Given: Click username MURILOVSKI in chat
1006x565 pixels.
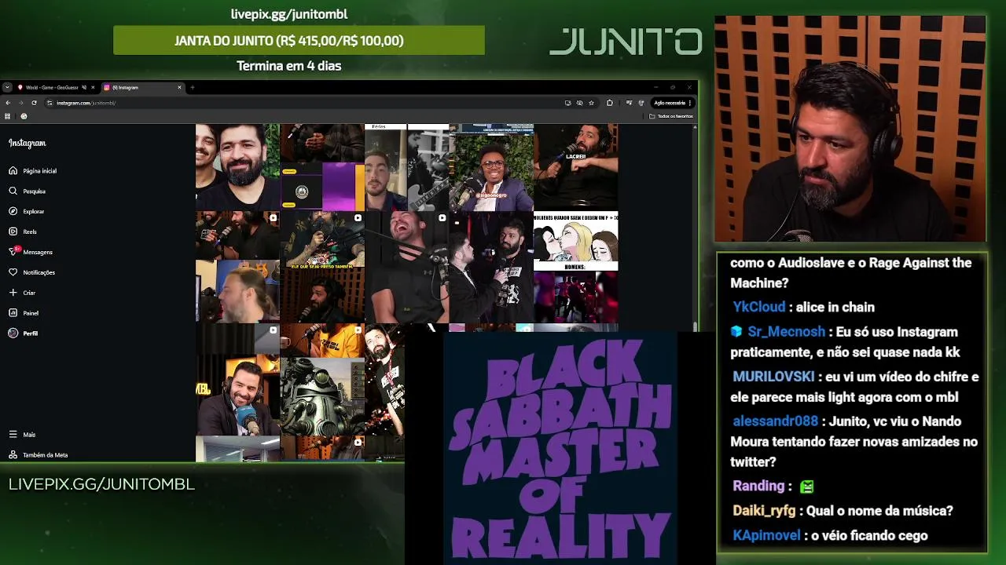Looking at the screenshot, I should (773, 377).
